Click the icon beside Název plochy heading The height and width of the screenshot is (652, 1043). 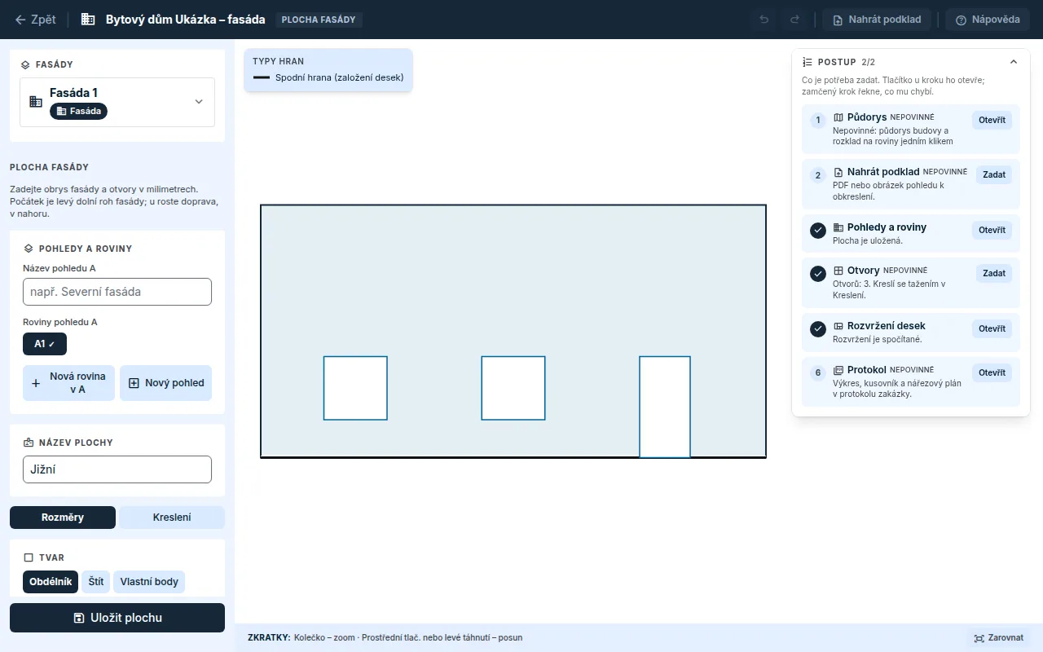pos(29,443)
